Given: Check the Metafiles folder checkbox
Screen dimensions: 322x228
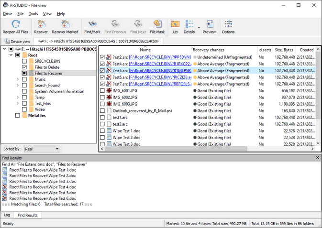Looking at the screenshot, I should [18, 115].
